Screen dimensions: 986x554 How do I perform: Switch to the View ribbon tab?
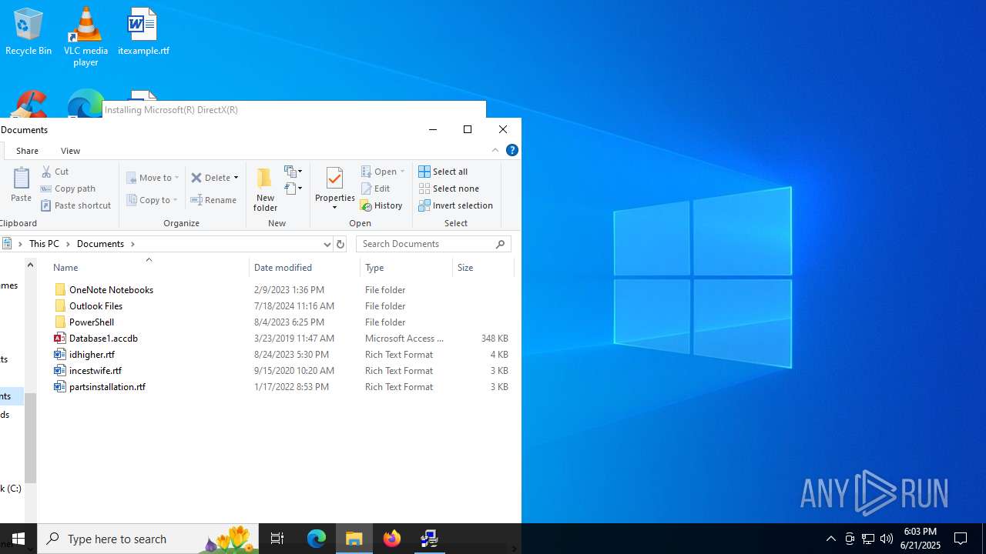pos(70,151)
